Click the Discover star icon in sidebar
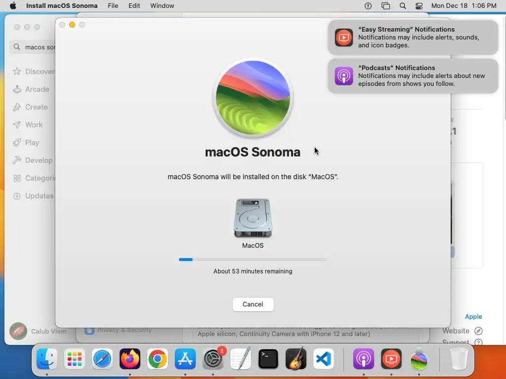Viewport: 506px width, 379px height. (17, 71)
